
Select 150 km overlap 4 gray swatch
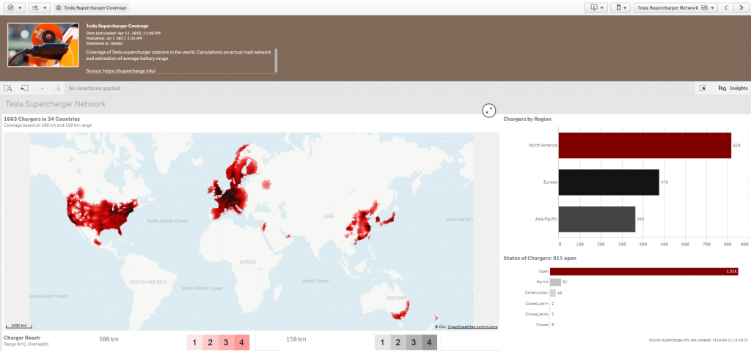coord(429,342)
